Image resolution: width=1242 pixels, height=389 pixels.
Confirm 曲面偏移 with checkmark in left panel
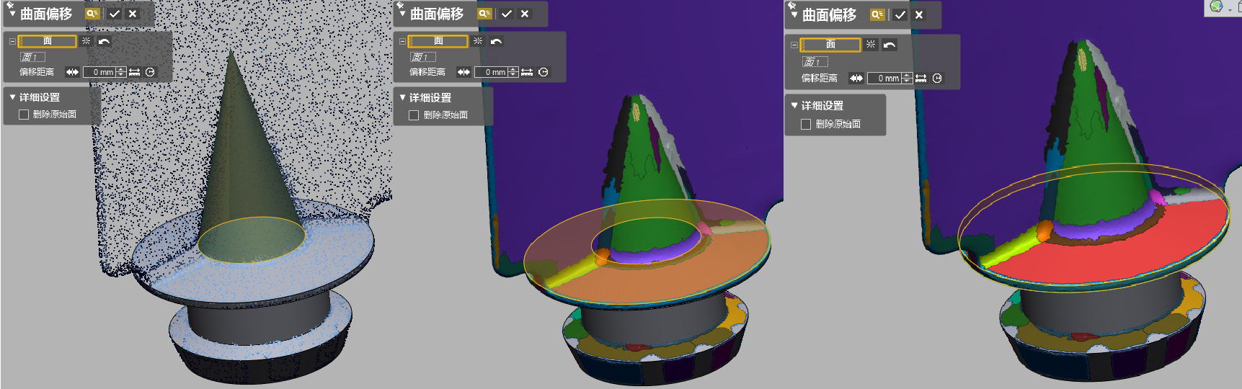click(115, 14)
